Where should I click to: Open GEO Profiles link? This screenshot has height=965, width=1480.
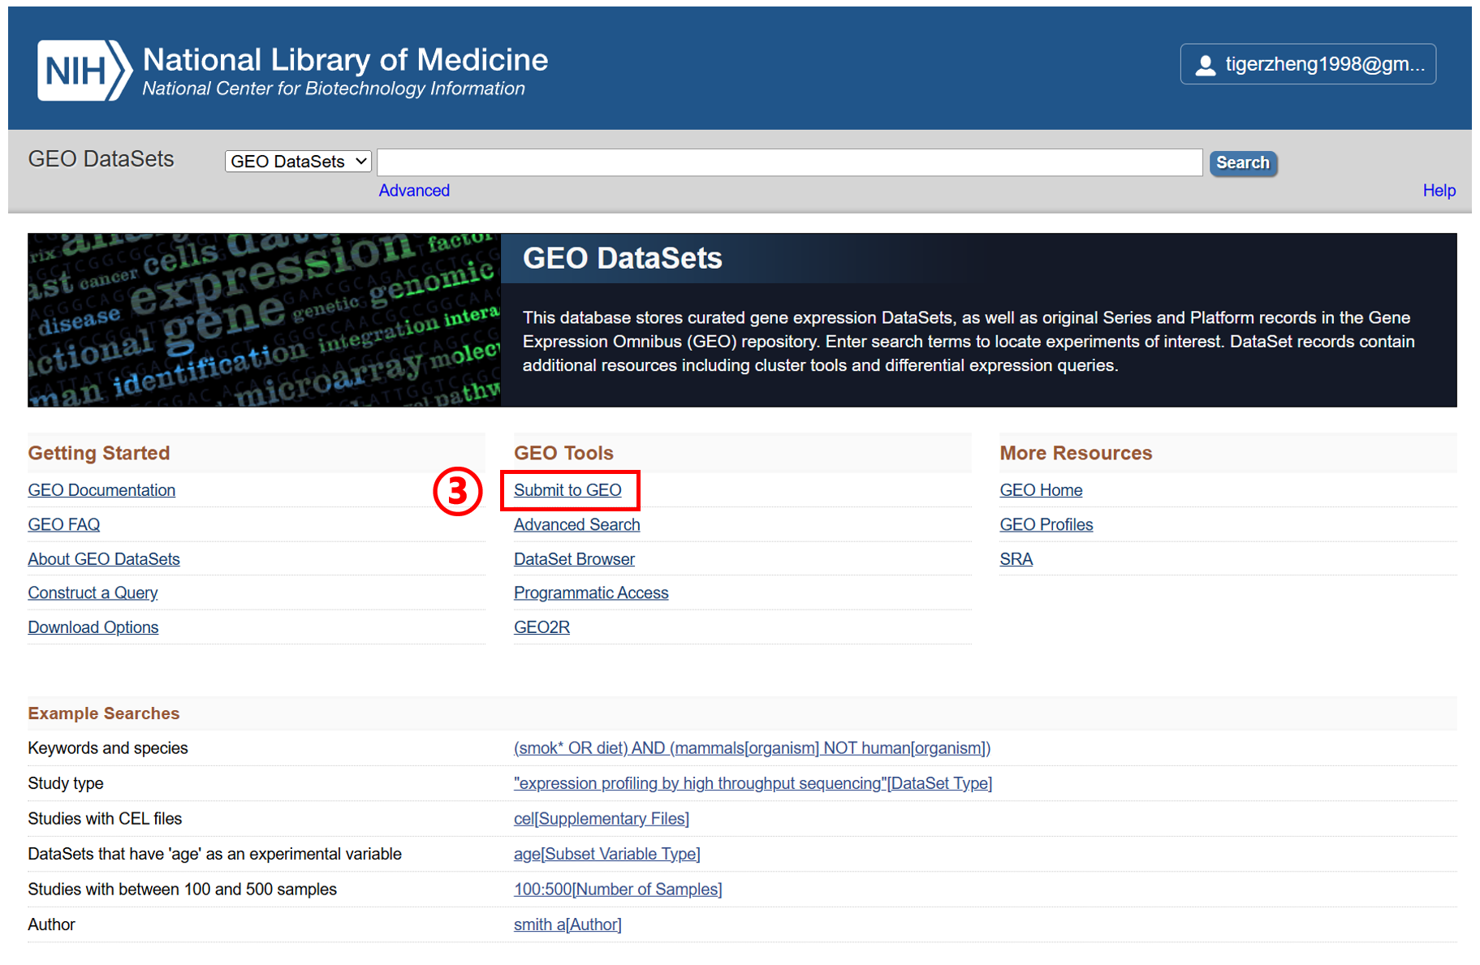[1046, 524]
